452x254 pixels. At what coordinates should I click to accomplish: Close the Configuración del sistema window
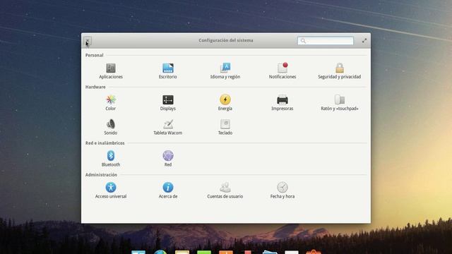pyautogui.click(x=88, y=41)
